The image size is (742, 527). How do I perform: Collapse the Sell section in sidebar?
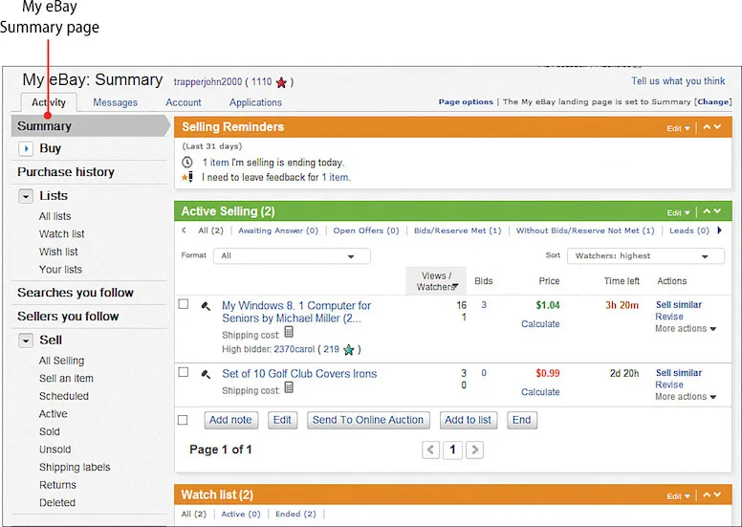point(26,340)
